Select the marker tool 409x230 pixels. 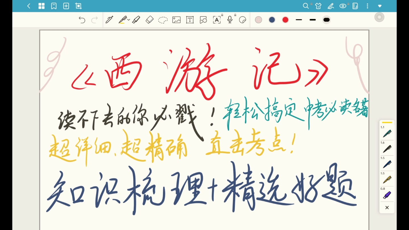[136, 20]
